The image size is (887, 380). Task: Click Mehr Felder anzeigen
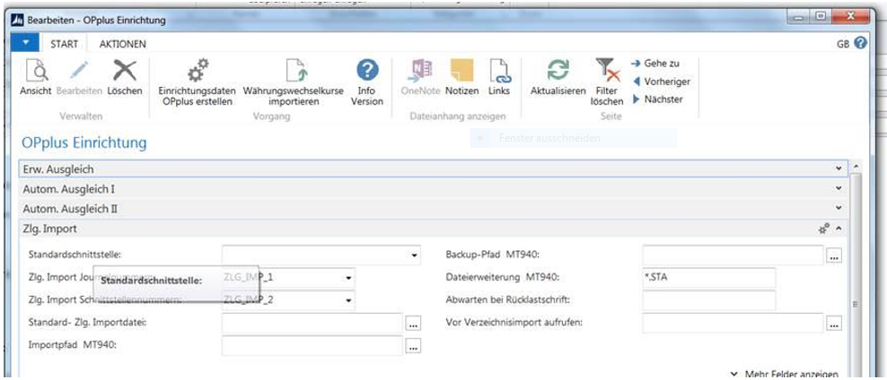tap(785, 374)
